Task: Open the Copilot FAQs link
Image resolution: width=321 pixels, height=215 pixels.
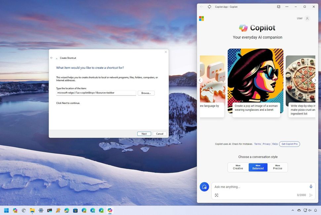Action: (275, 144)
